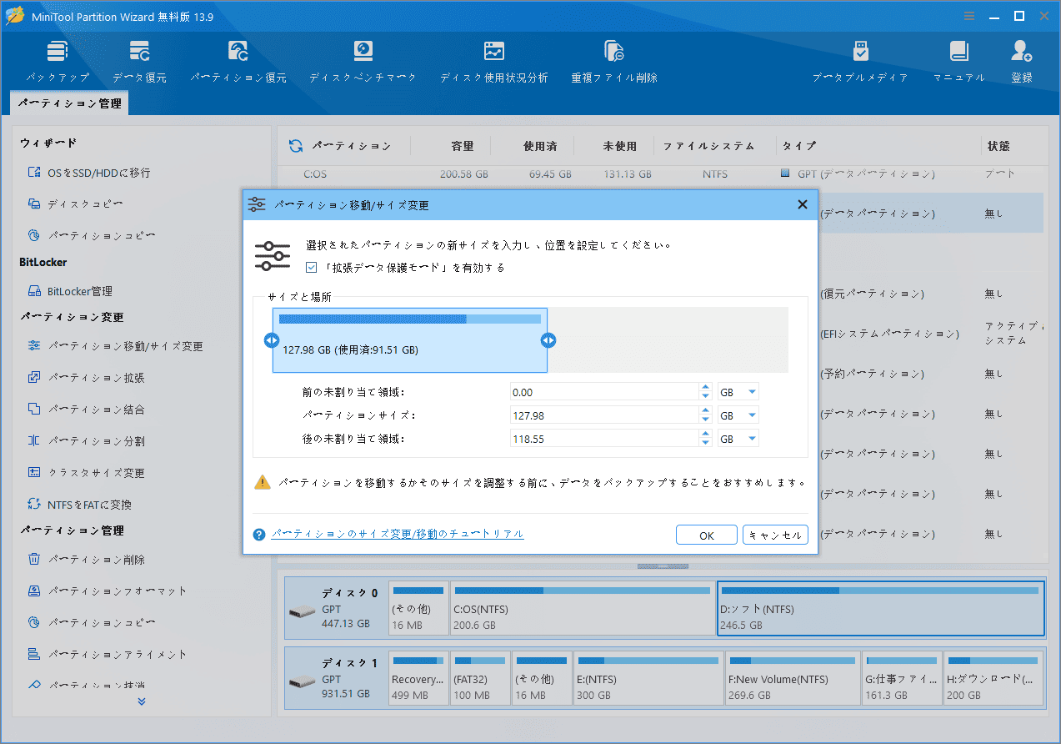Open ディスク使用状況分析
The image size is (1061, 744).
(494, 61)
